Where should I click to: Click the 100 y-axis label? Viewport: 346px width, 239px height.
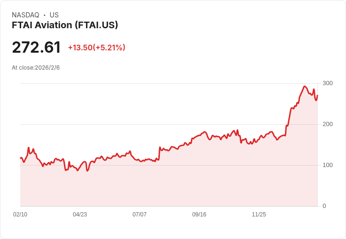[328, 165]
